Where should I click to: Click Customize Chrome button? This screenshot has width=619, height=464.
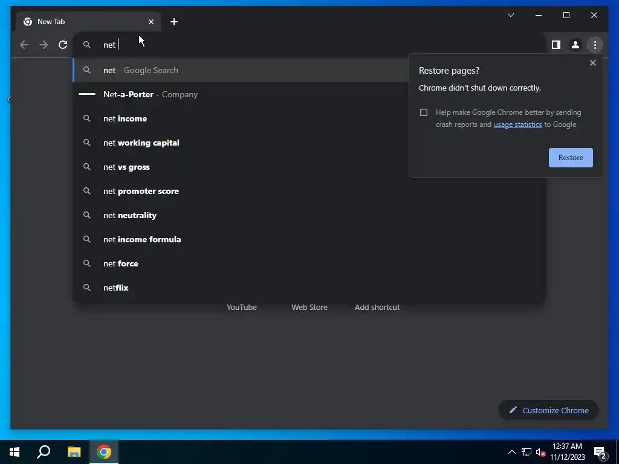coord(549,410)
